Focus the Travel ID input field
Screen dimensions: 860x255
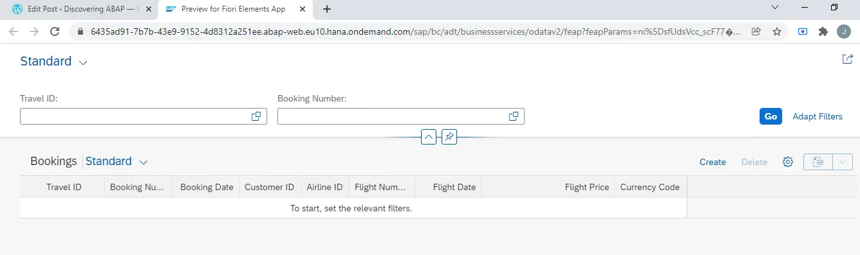point(135,116)
